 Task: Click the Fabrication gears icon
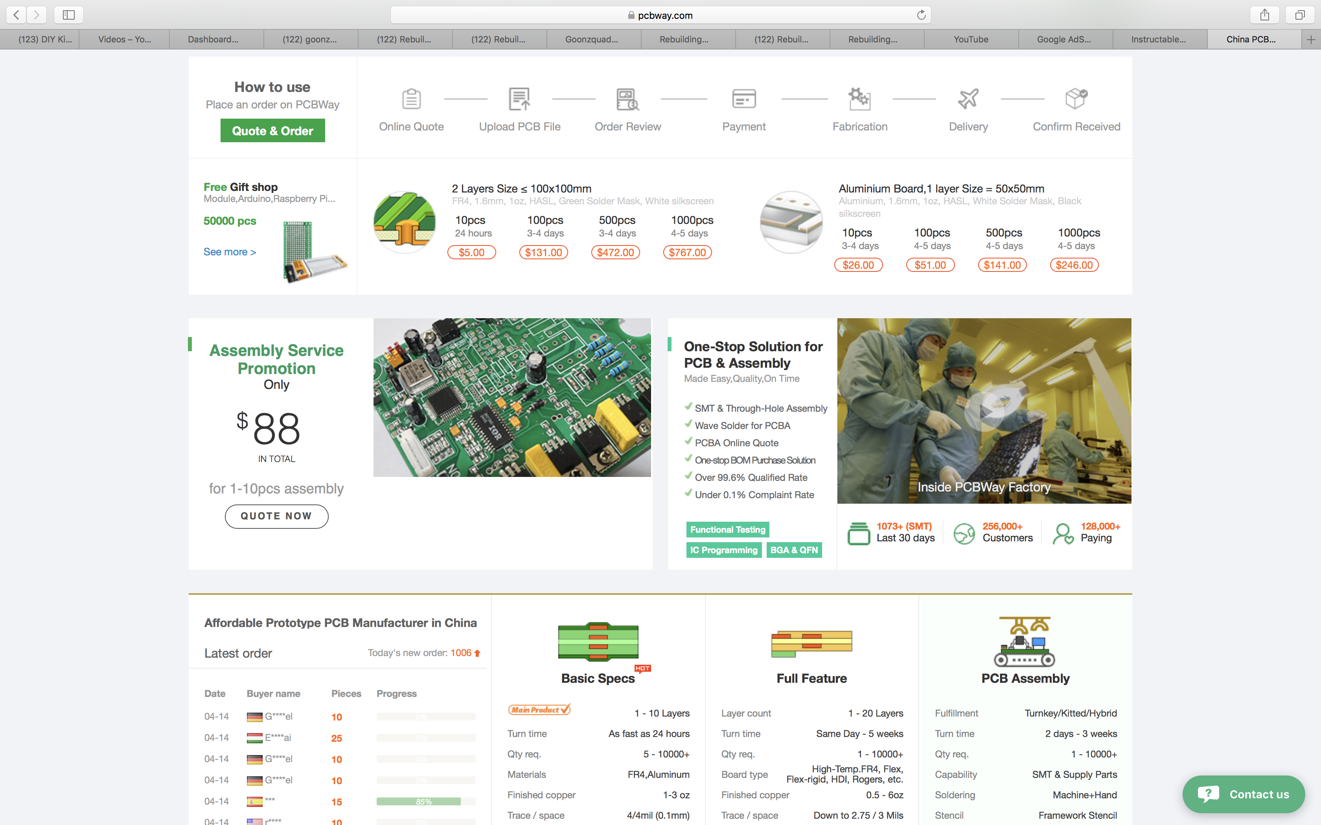[859, 99]
